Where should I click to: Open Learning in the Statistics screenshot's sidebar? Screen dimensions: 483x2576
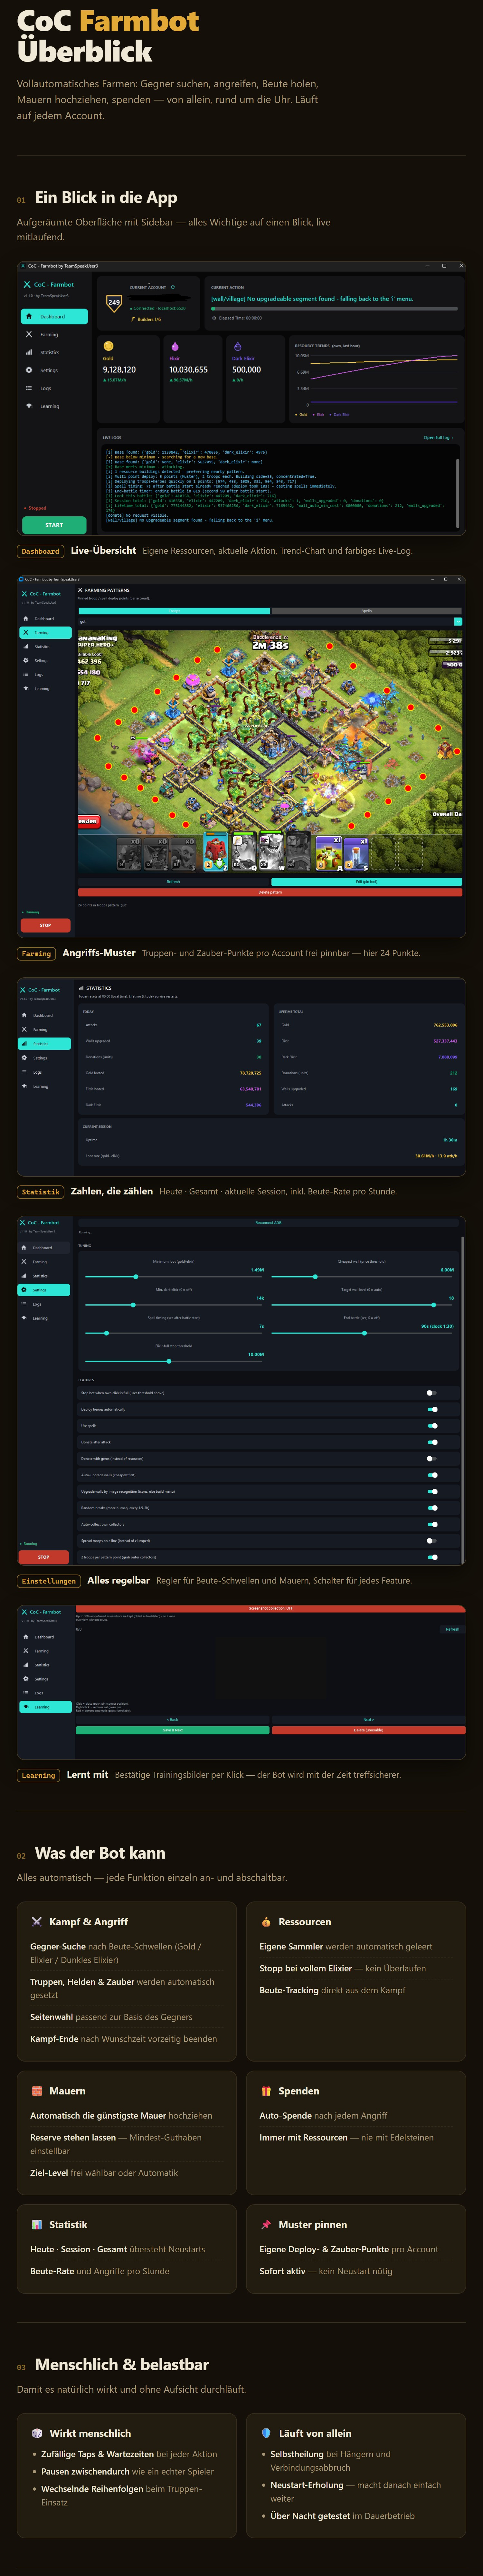coord(44,1086)
